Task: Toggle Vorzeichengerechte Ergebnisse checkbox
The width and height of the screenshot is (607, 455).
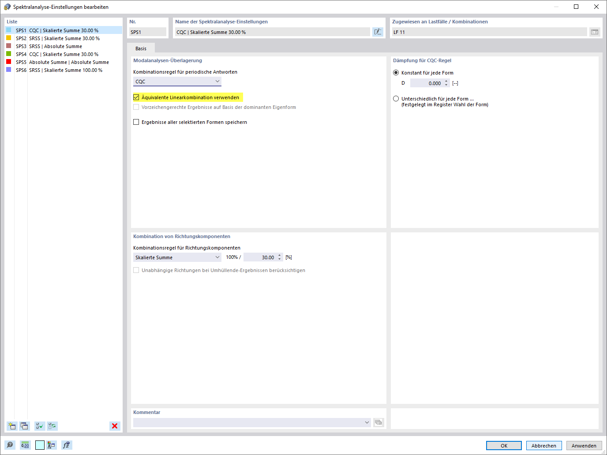Action: click(x=136, y=107)
